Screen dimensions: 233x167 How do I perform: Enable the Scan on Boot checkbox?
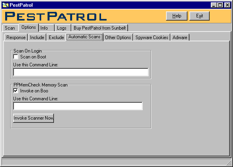(x=15, y=57)
